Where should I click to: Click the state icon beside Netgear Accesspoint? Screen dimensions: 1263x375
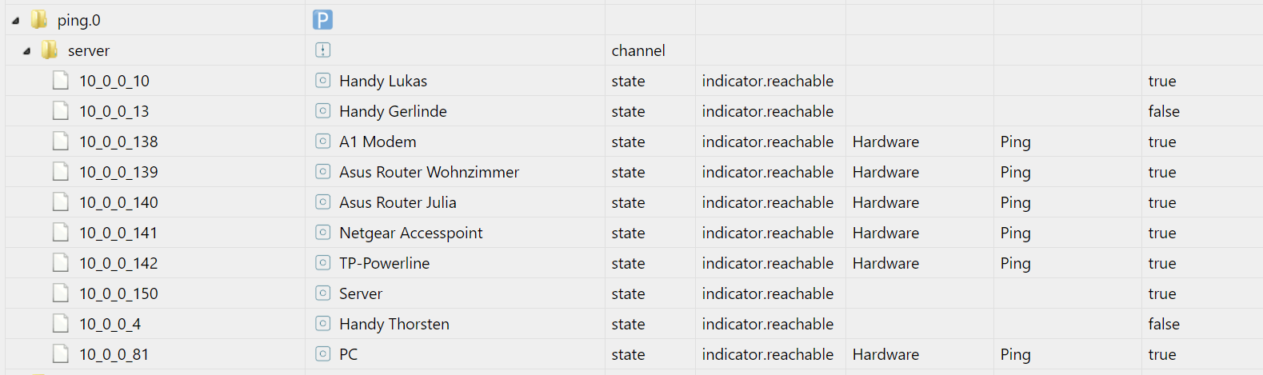click(322, 233)
